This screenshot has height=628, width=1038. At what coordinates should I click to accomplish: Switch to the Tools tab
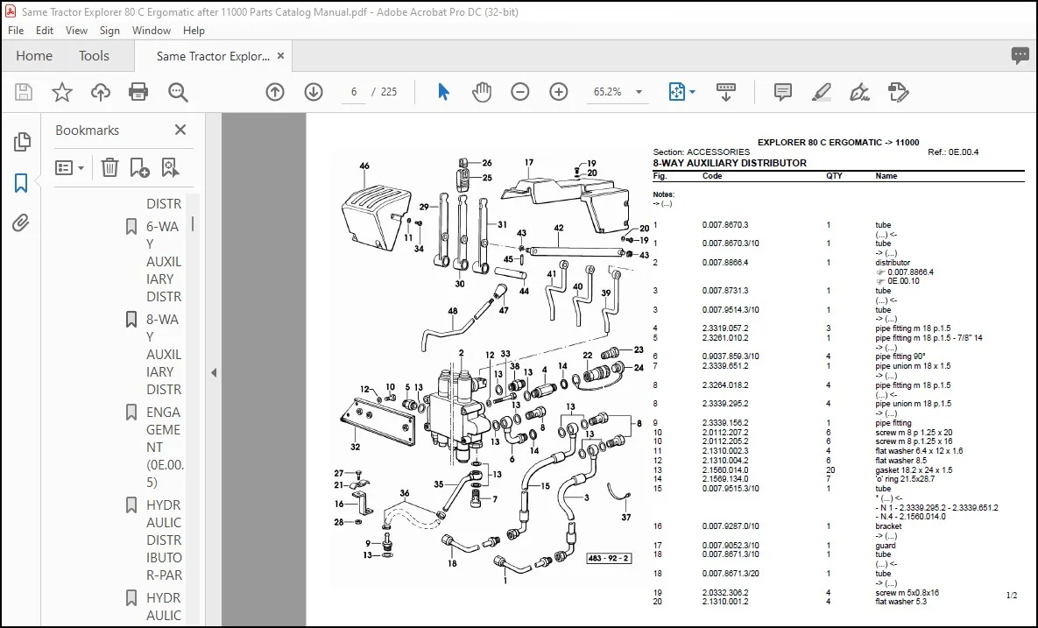[94, 55]
